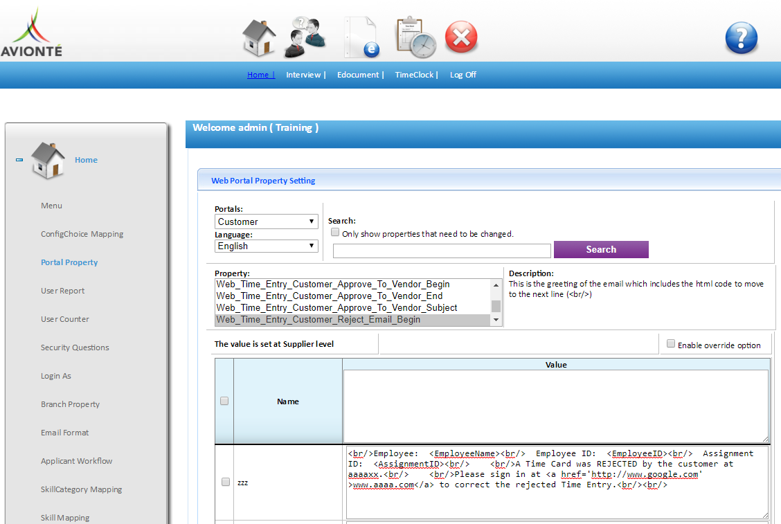Open the Language dropdown showing English
The width and height of the screenshot is (781, 524).
(x=267, y=246)
